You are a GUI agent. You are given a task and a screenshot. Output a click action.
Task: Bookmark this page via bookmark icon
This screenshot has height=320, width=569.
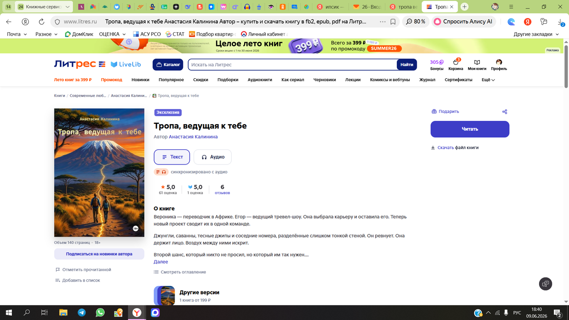pyautogui.click(x=393, y=22)
